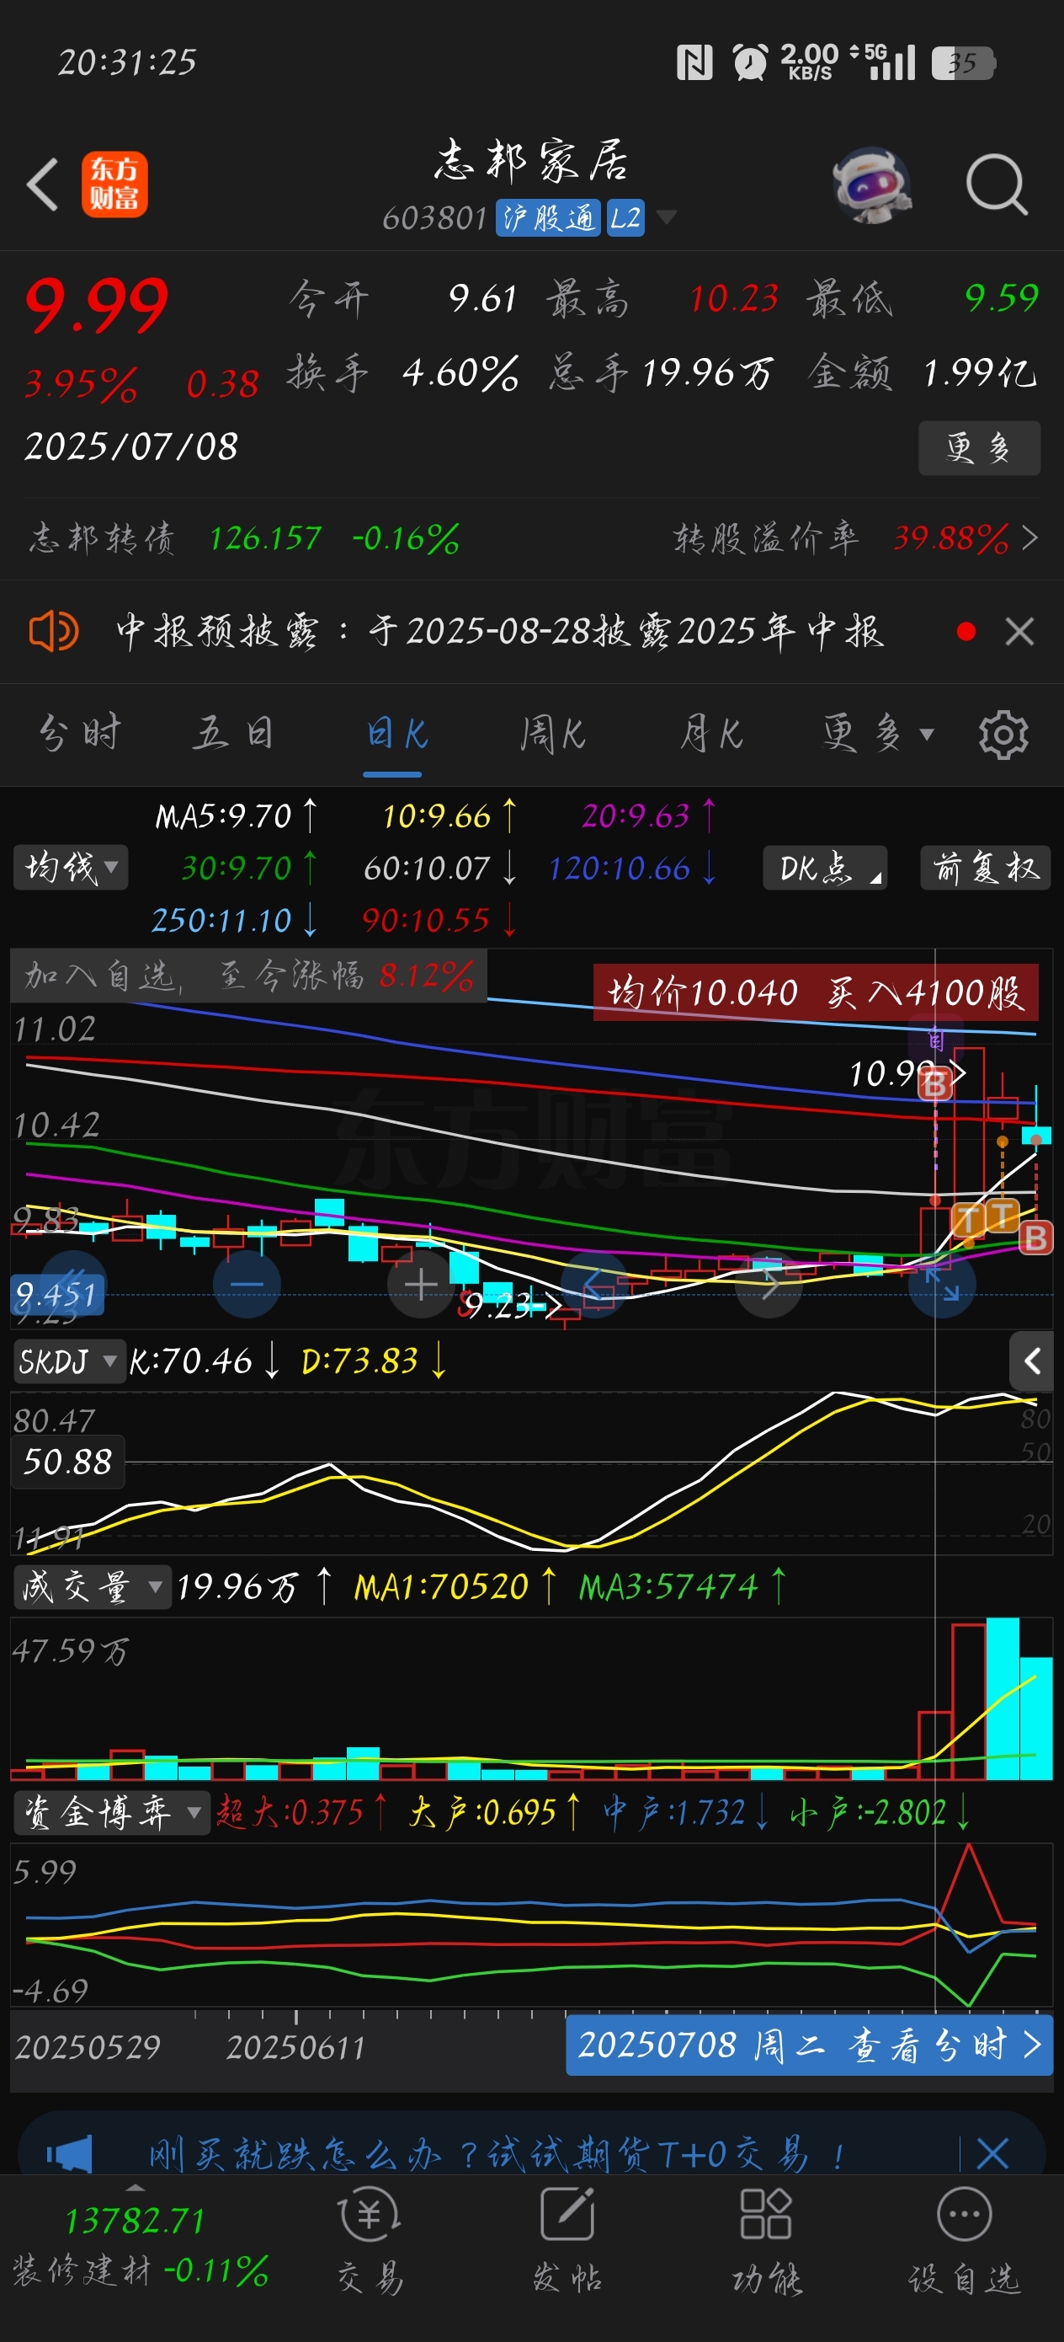This screenshot has height=2342, width=1064.
Task: Expand stock code dropdown triangle
Action: coord(666,217)
